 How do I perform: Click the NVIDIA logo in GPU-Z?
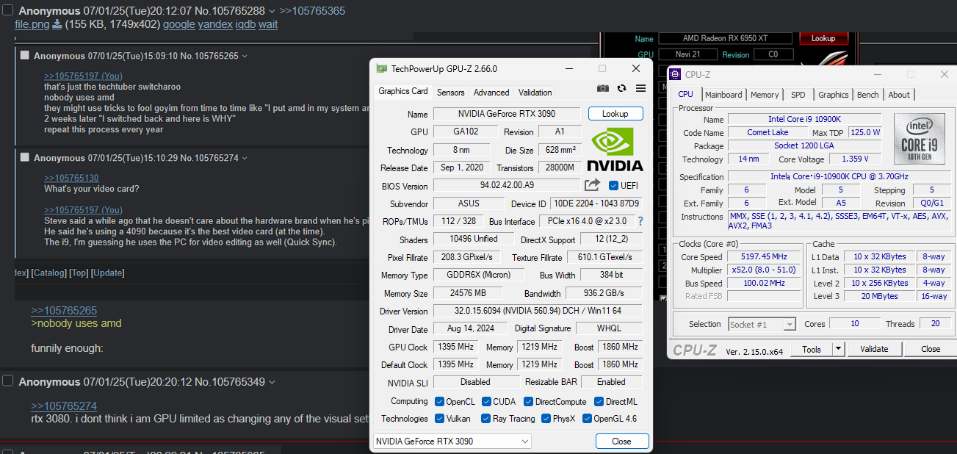(x=615, y=150)
